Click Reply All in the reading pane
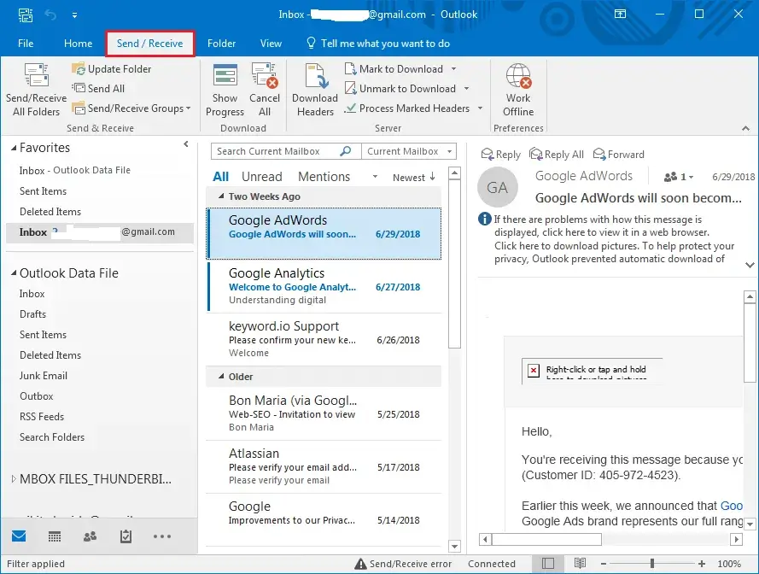 coord(556,155)
